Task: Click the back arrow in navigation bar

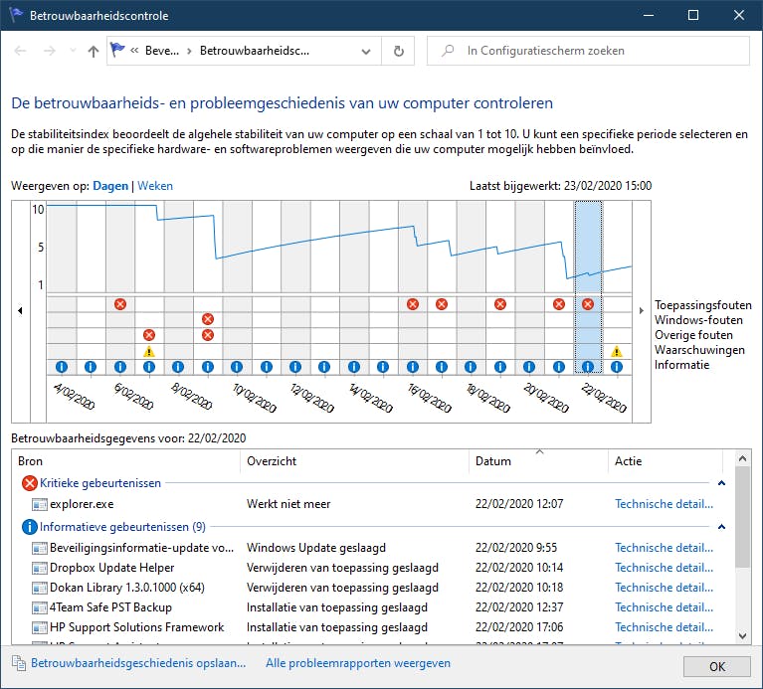Action: 22,51
